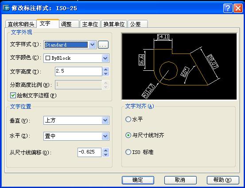This screenshot has height=188, width=245.
Task: Click the title bar help question mark
Action: [x=228, y=8]
